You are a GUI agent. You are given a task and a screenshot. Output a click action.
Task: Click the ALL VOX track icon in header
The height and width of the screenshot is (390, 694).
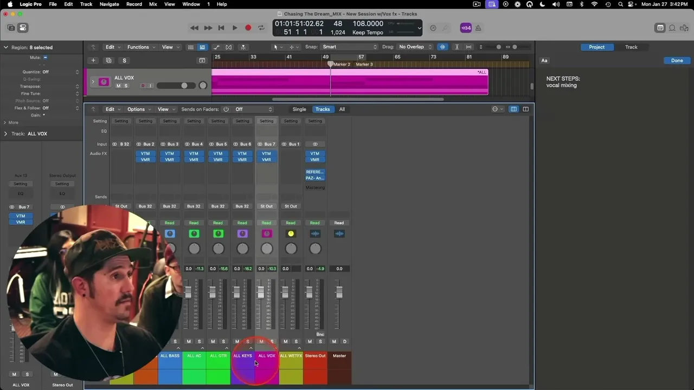[x=104, y=82]
